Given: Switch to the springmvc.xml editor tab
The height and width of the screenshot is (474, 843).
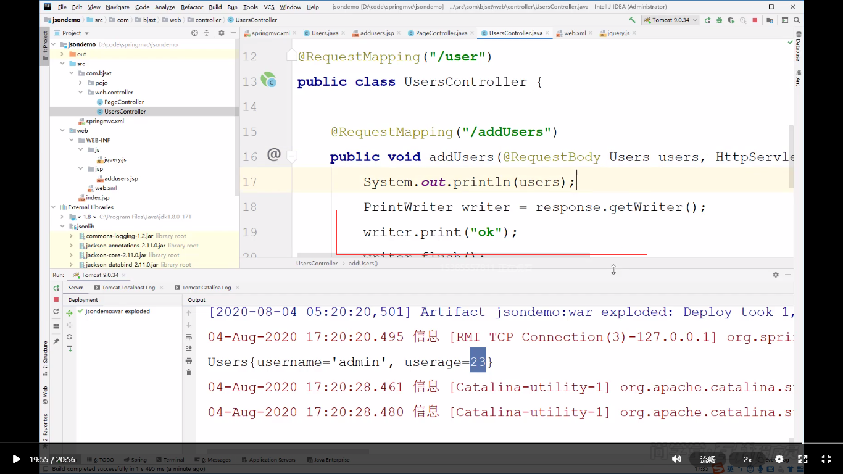Looking at the screenshot, I should click(x=269, y=33).
